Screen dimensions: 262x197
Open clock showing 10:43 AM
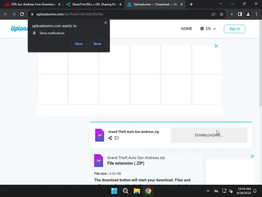244,191
